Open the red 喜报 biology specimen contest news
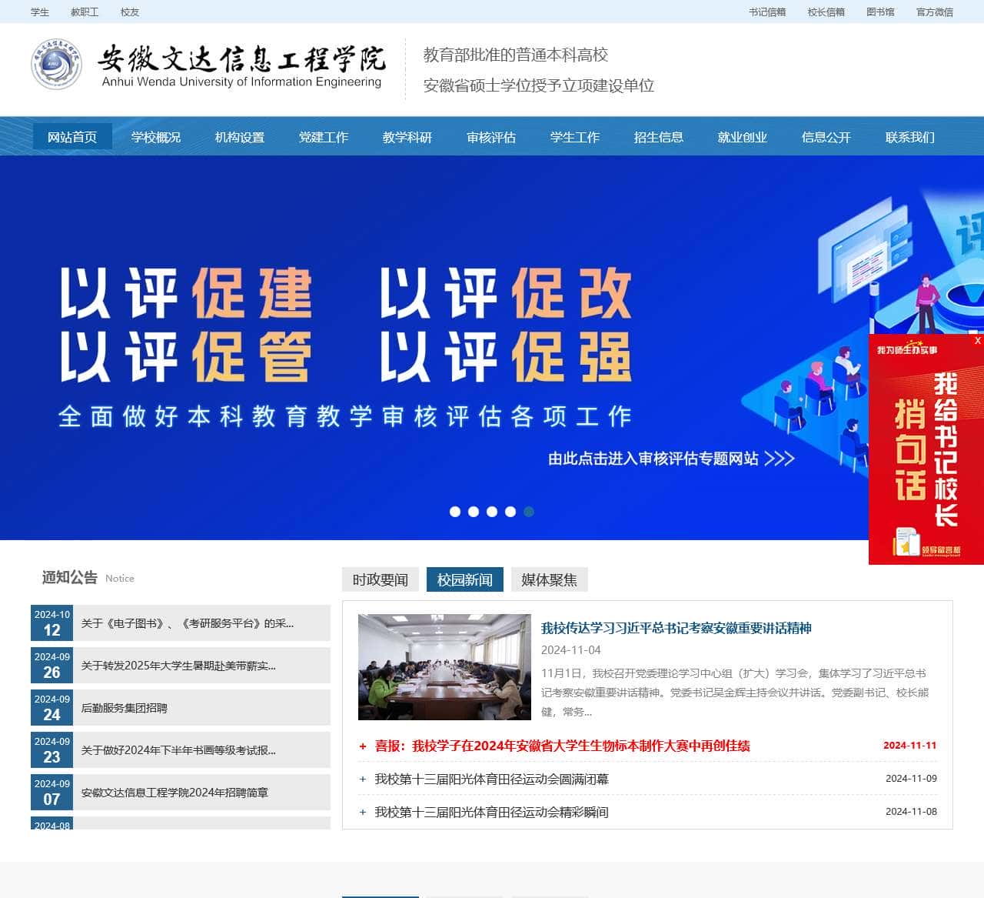 pos(562,746)
